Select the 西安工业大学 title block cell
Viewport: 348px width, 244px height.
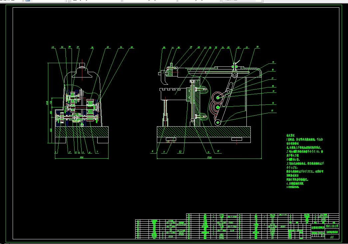pos(332,226)
